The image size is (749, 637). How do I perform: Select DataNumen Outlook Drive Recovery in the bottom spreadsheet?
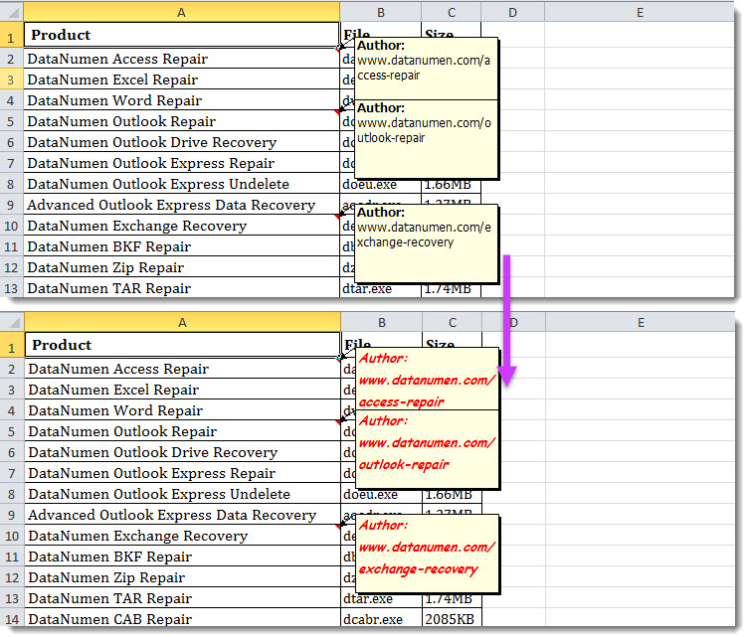182,452
